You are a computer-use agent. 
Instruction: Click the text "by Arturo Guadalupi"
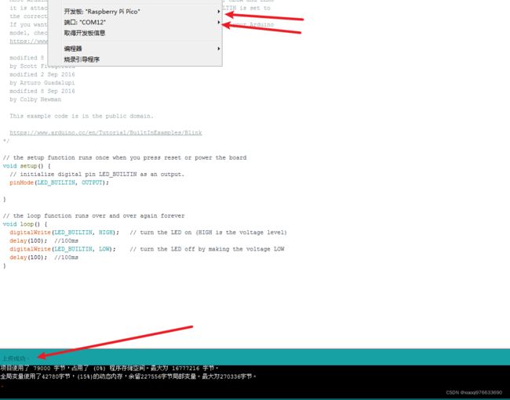click(42, 83)
